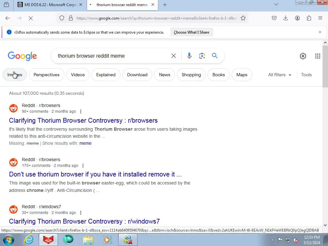Click Choose What I Share button
Screen dimensions: 328x246
coord(192,32)
